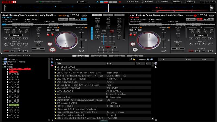The image size is (217, 122).
Task: Trigger first sampler play button on left deck
Action: 6,43
